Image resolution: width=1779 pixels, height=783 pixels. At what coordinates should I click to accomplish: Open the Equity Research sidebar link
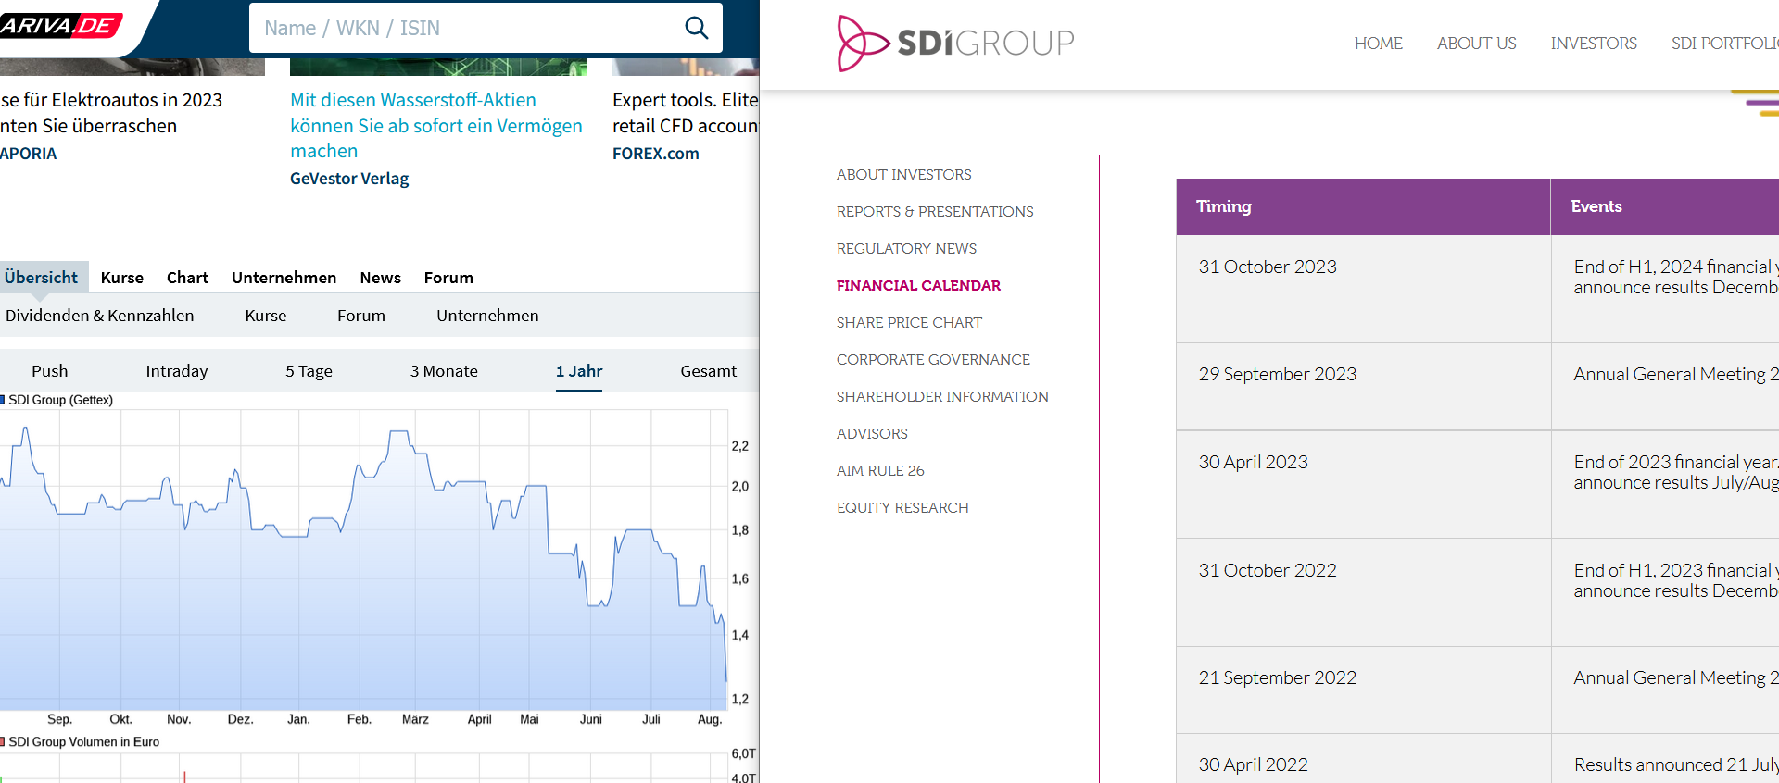pyautogui.click(x=902, y=508)
